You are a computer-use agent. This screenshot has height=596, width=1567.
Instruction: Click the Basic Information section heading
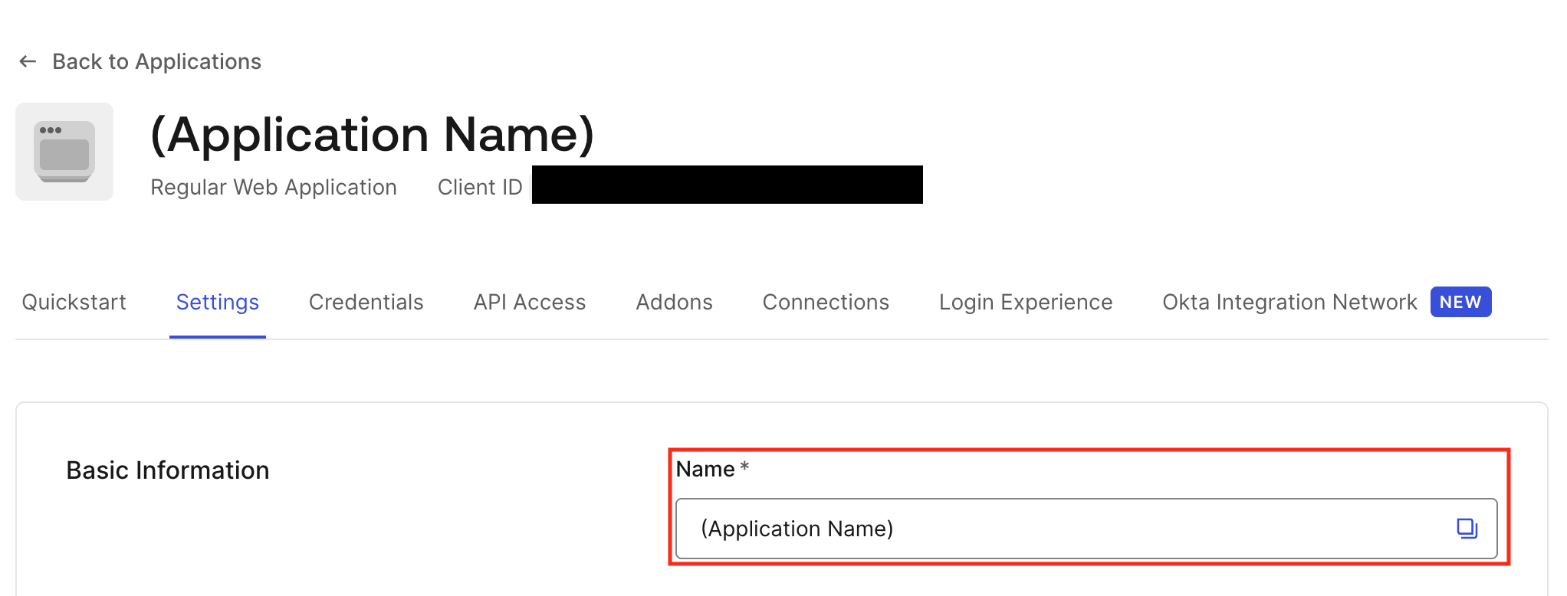coord(168,470)
